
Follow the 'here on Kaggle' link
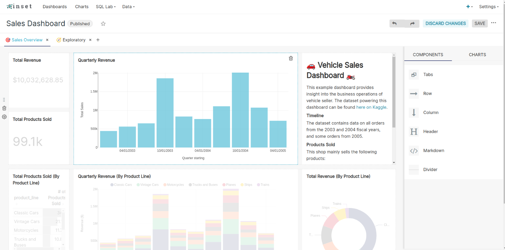pos(371,107)
